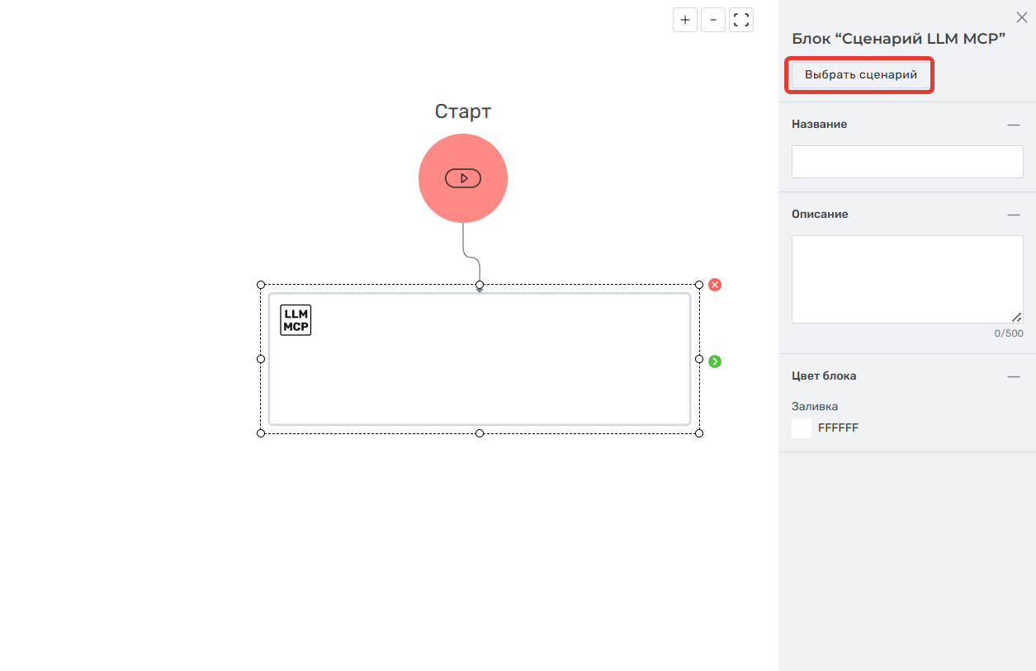The height and width of the screenshot is (671, 1036).
Task: Click inside the Описание text area
Action: pos(907,279)
